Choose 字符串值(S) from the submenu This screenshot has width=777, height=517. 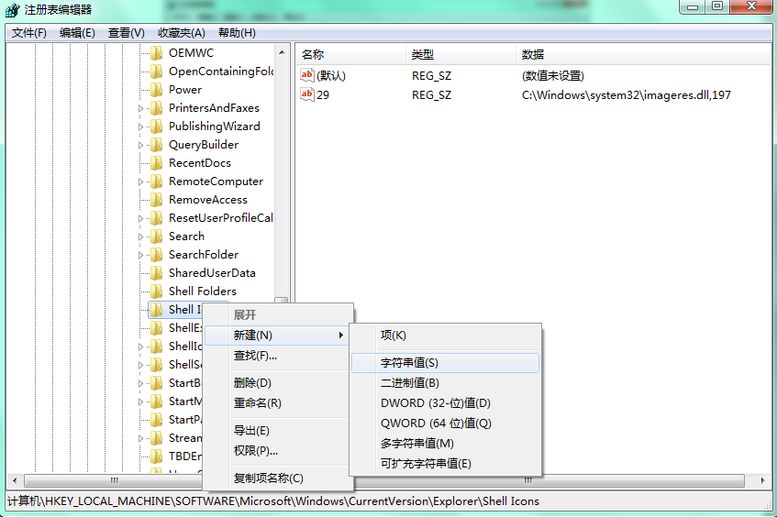[x=445, y=362]
